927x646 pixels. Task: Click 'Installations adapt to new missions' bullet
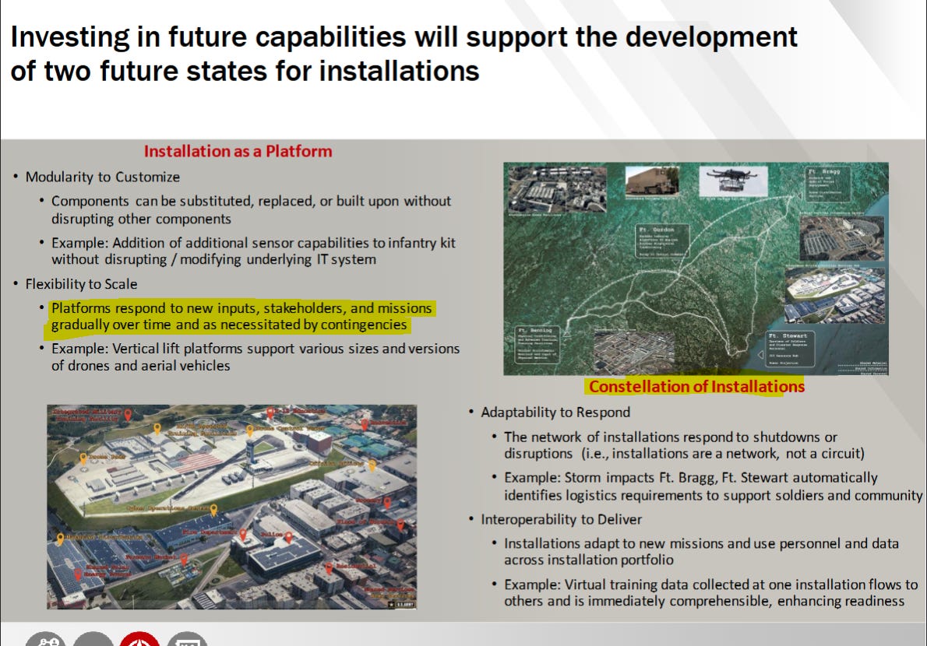[x=701, y=552]
